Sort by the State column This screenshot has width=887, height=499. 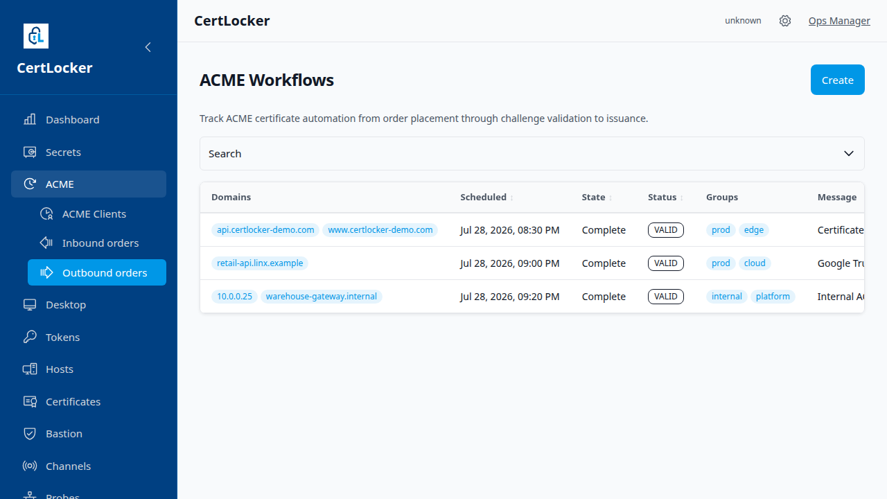(x=597, y=197)
